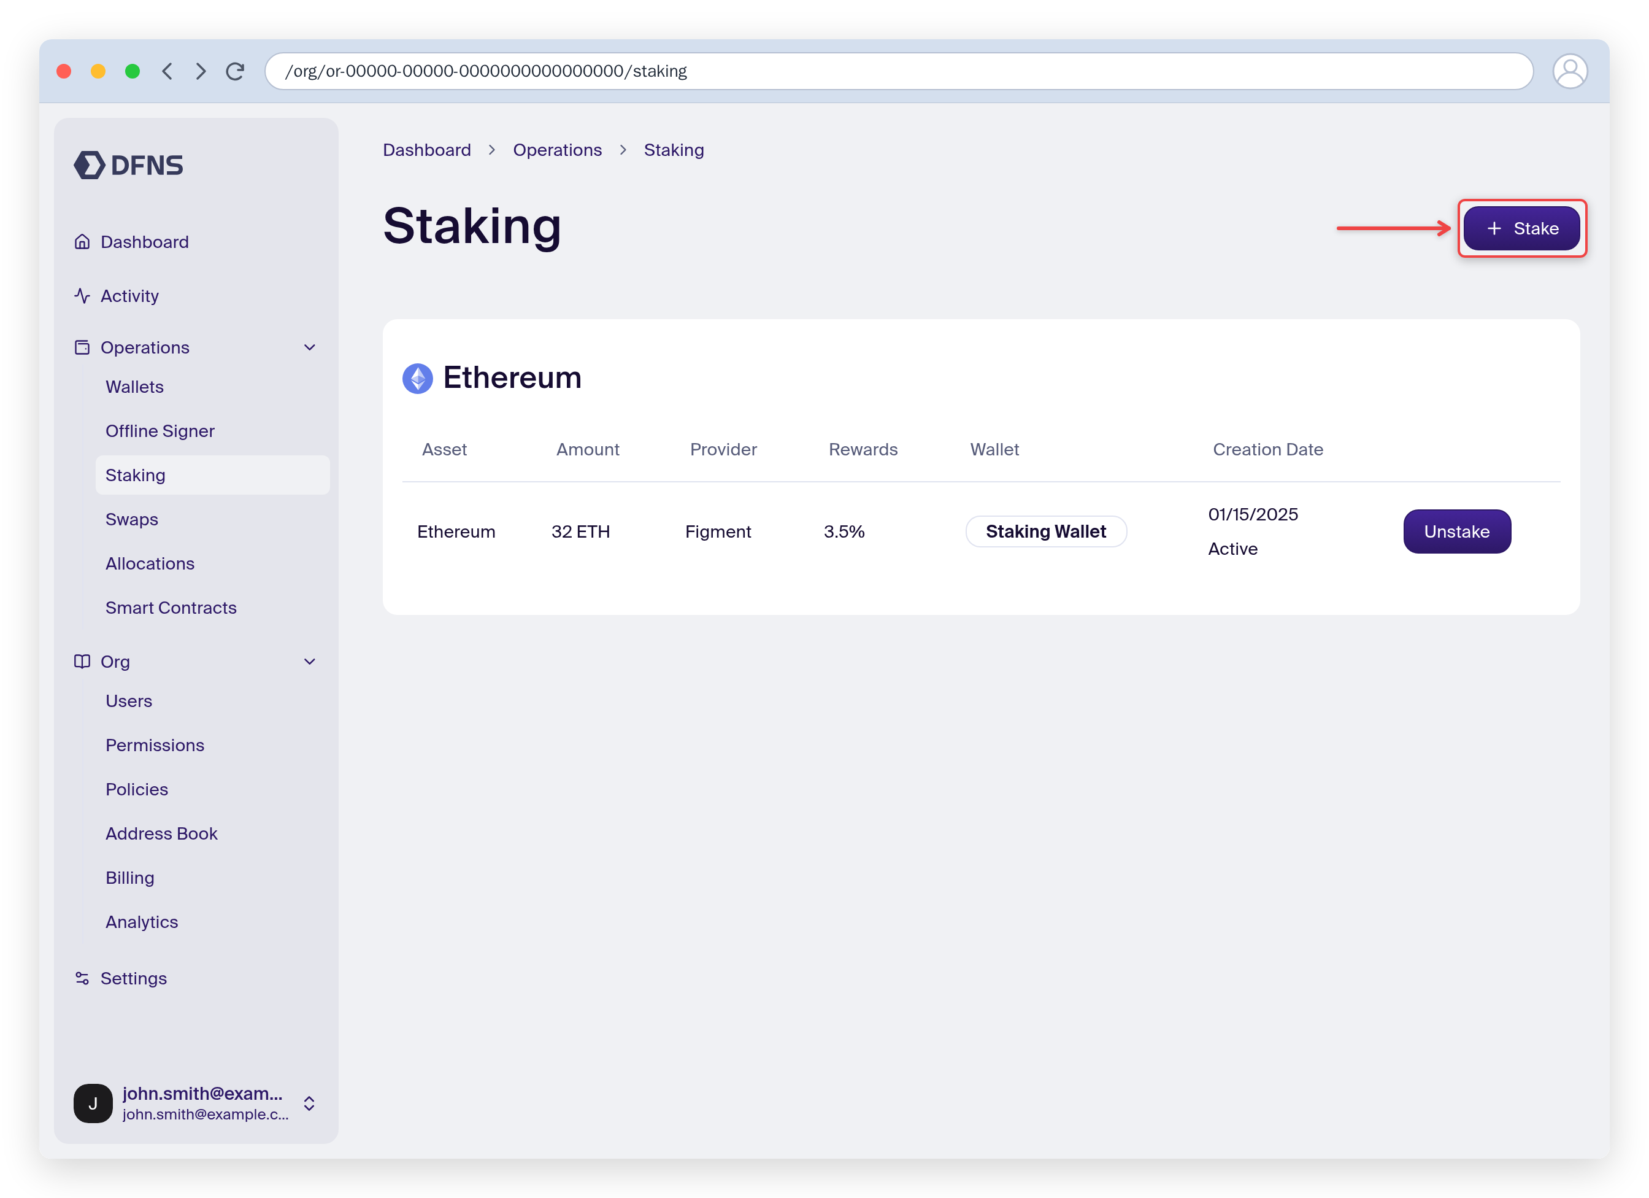Viewport: 1649px width, 1198px height.
Task: Open Address Book under Org
Action: (x=161, y=833)
